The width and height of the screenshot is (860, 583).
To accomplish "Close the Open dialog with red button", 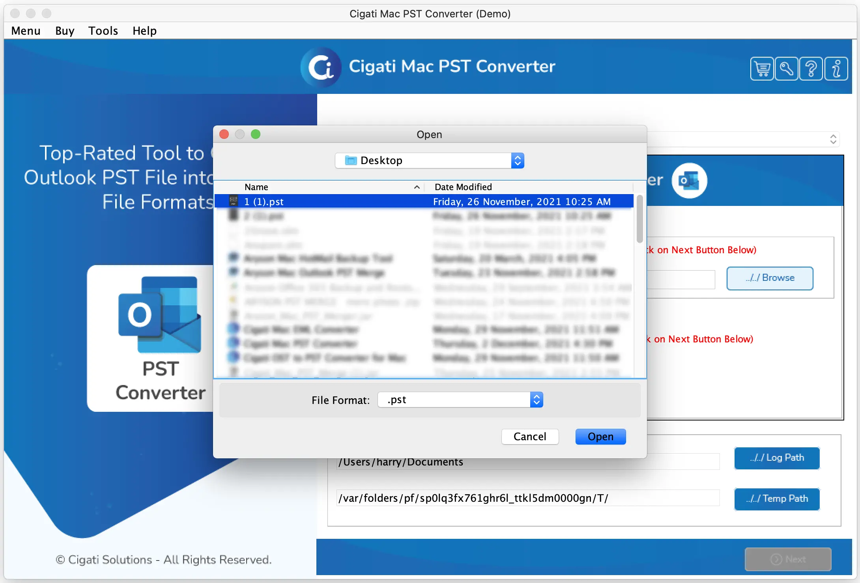I will click(x=224, y=135).
